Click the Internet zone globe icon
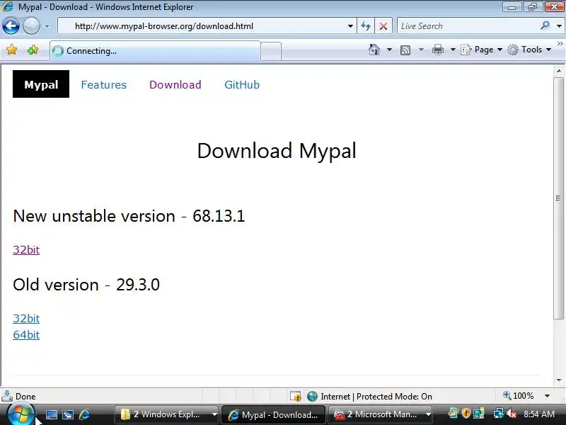This screenshot has height=425, width=566. pos(312,397)
